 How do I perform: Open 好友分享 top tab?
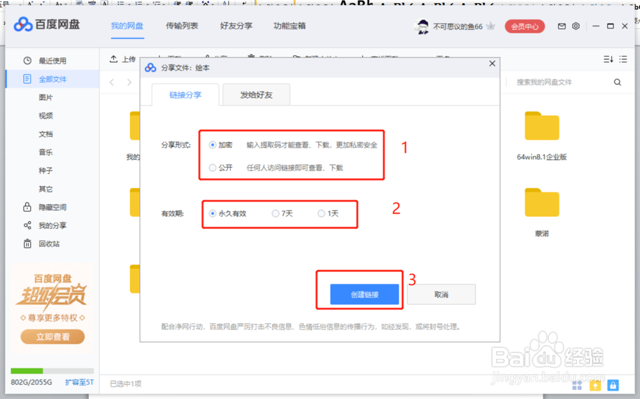(x=236, y=26)
